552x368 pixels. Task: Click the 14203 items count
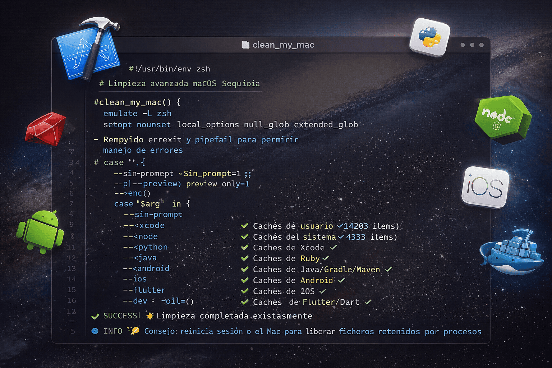point(371,226)
